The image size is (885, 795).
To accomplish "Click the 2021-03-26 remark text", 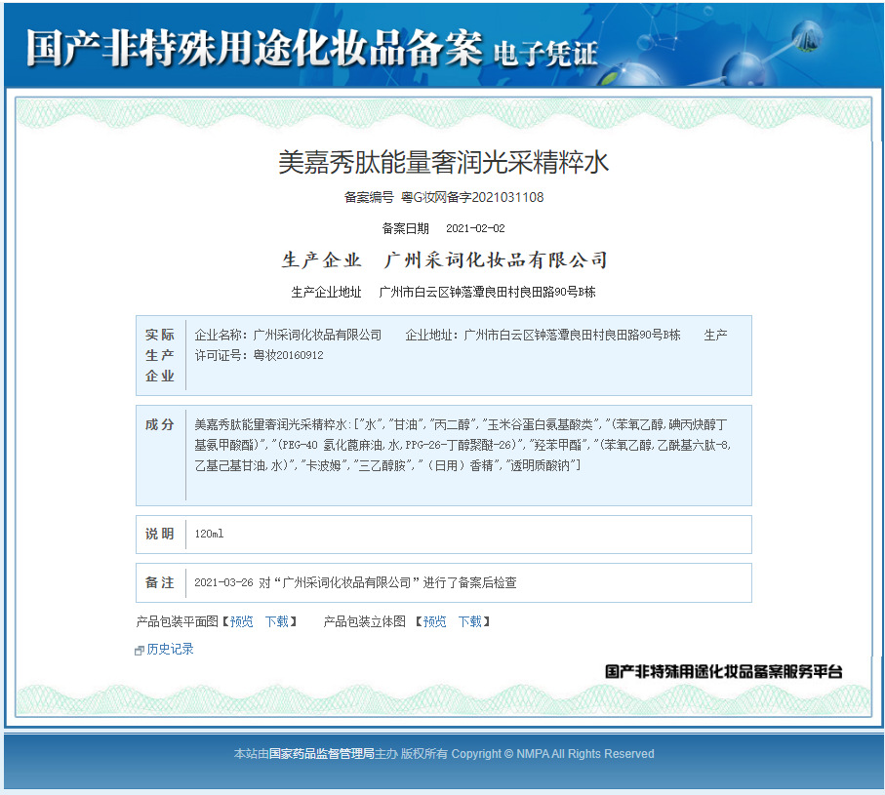I will (x=355, y=583).
